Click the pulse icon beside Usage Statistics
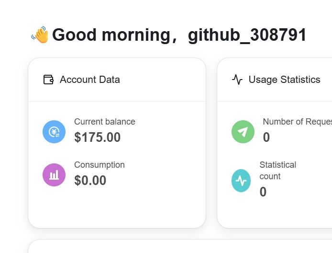332x253 pixels. (x=237, y=80)
